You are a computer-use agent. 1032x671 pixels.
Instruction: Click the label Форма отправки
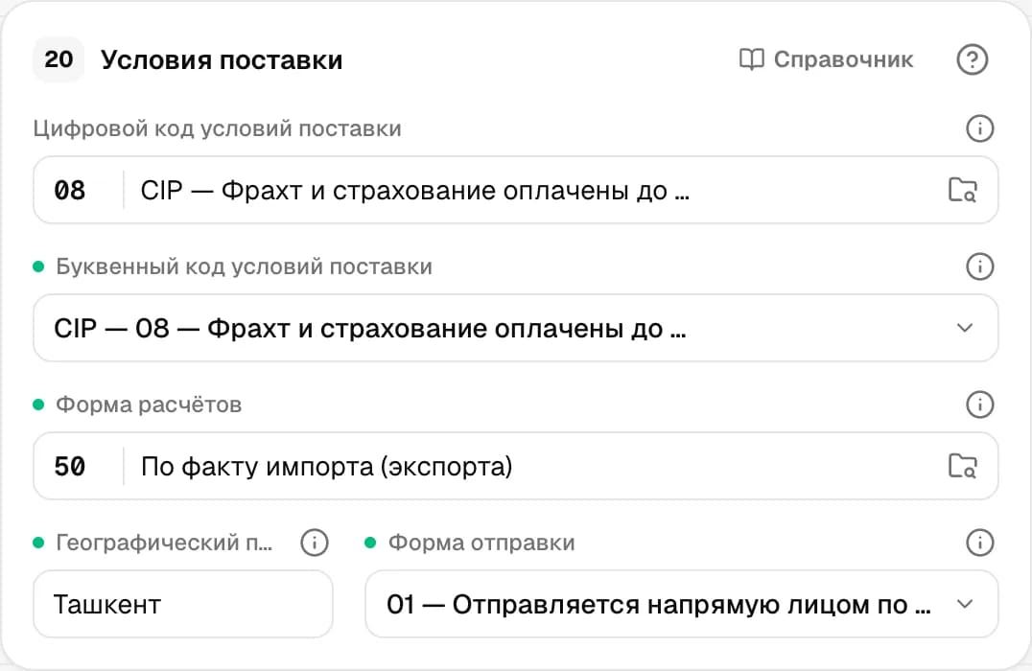tap(481, 542)
